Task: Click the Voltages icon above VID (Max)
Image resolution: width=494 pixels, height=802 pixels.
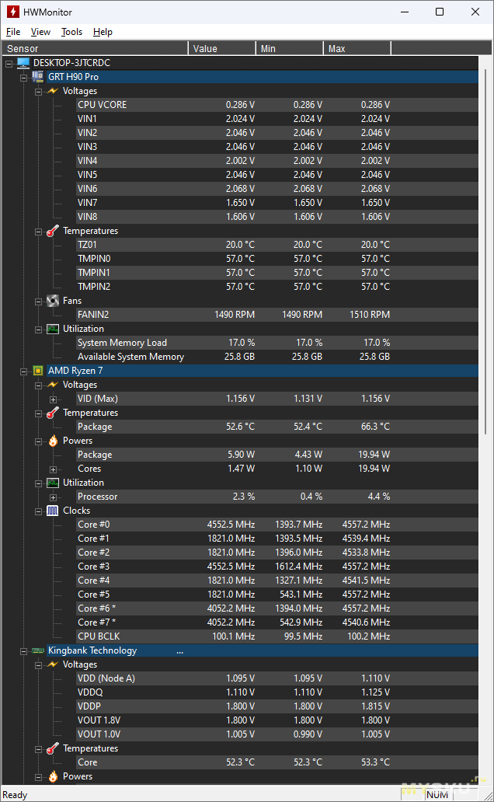Action: click(53, 384)
